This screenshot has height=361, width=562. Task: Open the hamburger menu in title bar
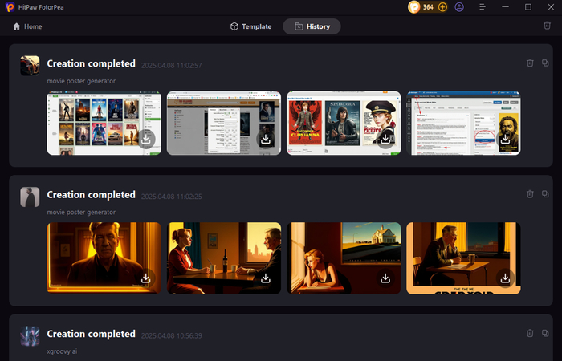482,7
